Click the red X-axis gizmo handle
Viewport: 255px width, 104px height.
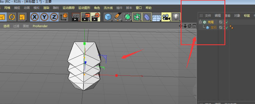[116, 75]
